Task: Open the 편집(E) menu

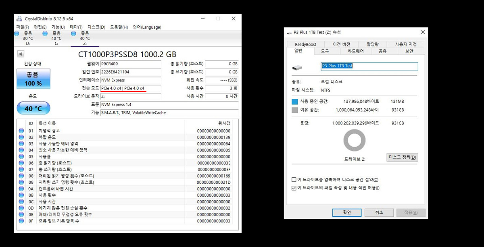Action: (x=40, y=27)
